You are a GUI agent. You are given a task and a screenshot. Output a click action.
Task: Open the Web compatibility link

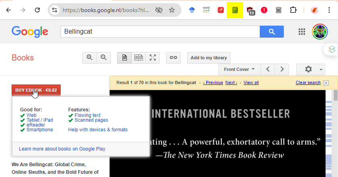click(31, 115)
